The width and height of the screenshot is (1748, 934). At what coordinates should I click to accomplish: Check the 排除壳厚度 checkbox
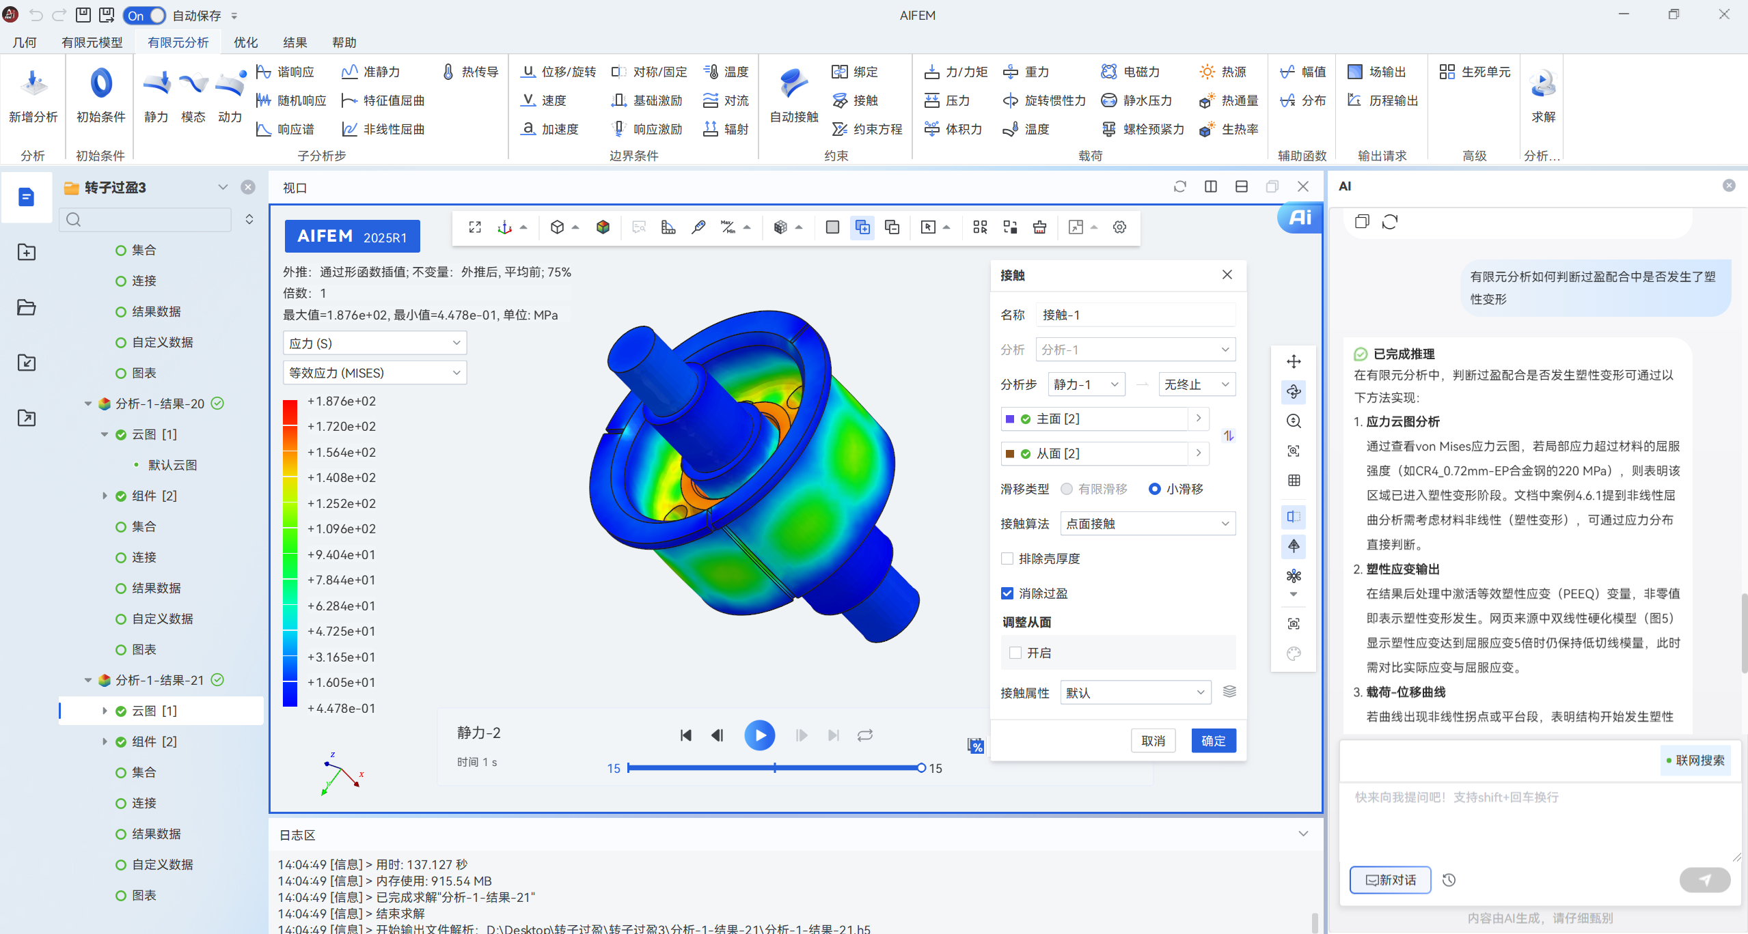tap(1007, 558)
